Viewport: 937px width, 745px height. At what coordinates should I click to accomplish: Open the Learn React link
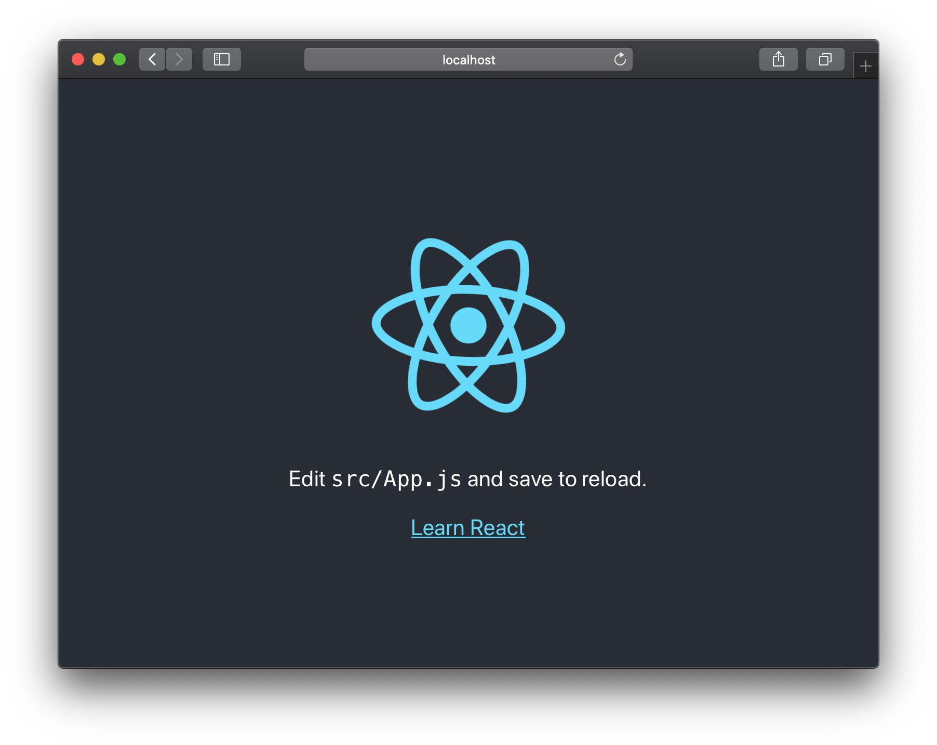click(467, 527)
